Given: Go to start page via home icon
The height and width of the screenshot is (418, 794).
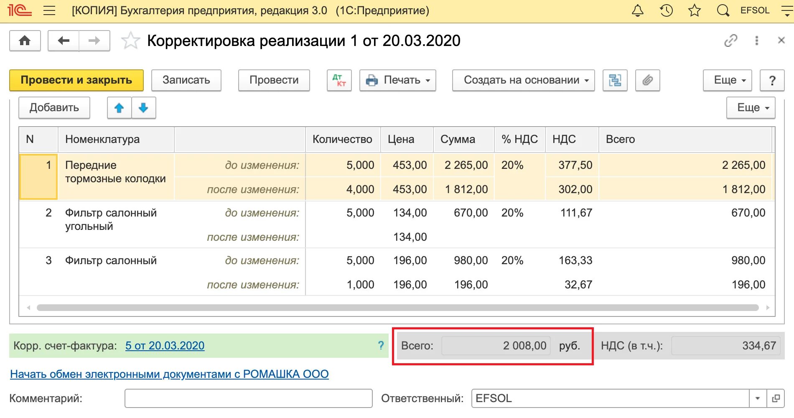Looking at the screenshot, I should (24, 40).
